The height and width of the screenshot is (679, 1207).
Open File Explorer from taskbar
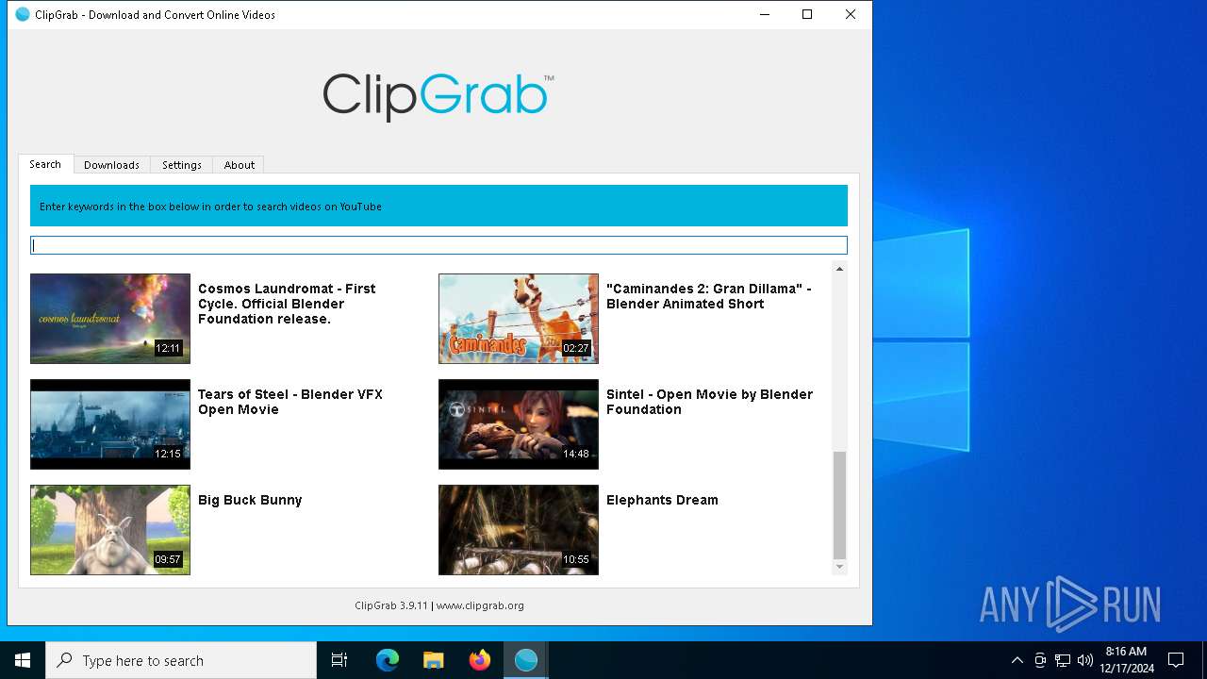pyautogui.click(x=434, y=660)
